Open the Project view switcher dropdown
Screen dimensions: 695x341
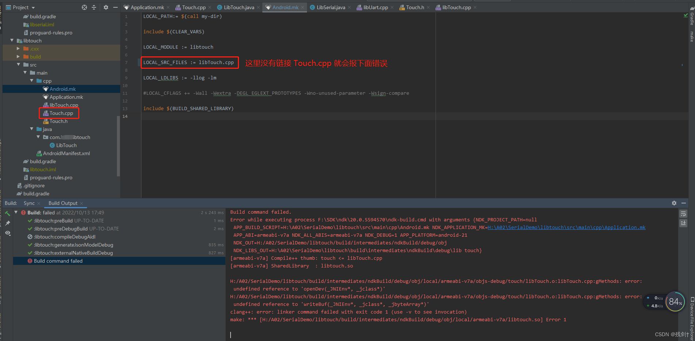point(32,7)
